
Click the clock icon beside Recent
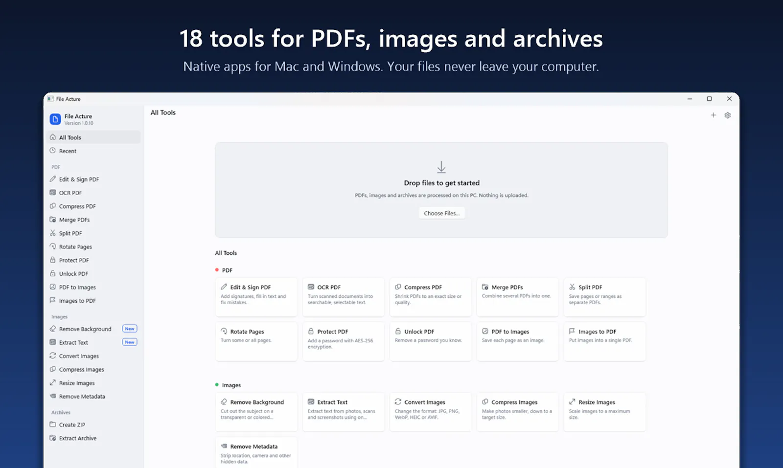53,151
